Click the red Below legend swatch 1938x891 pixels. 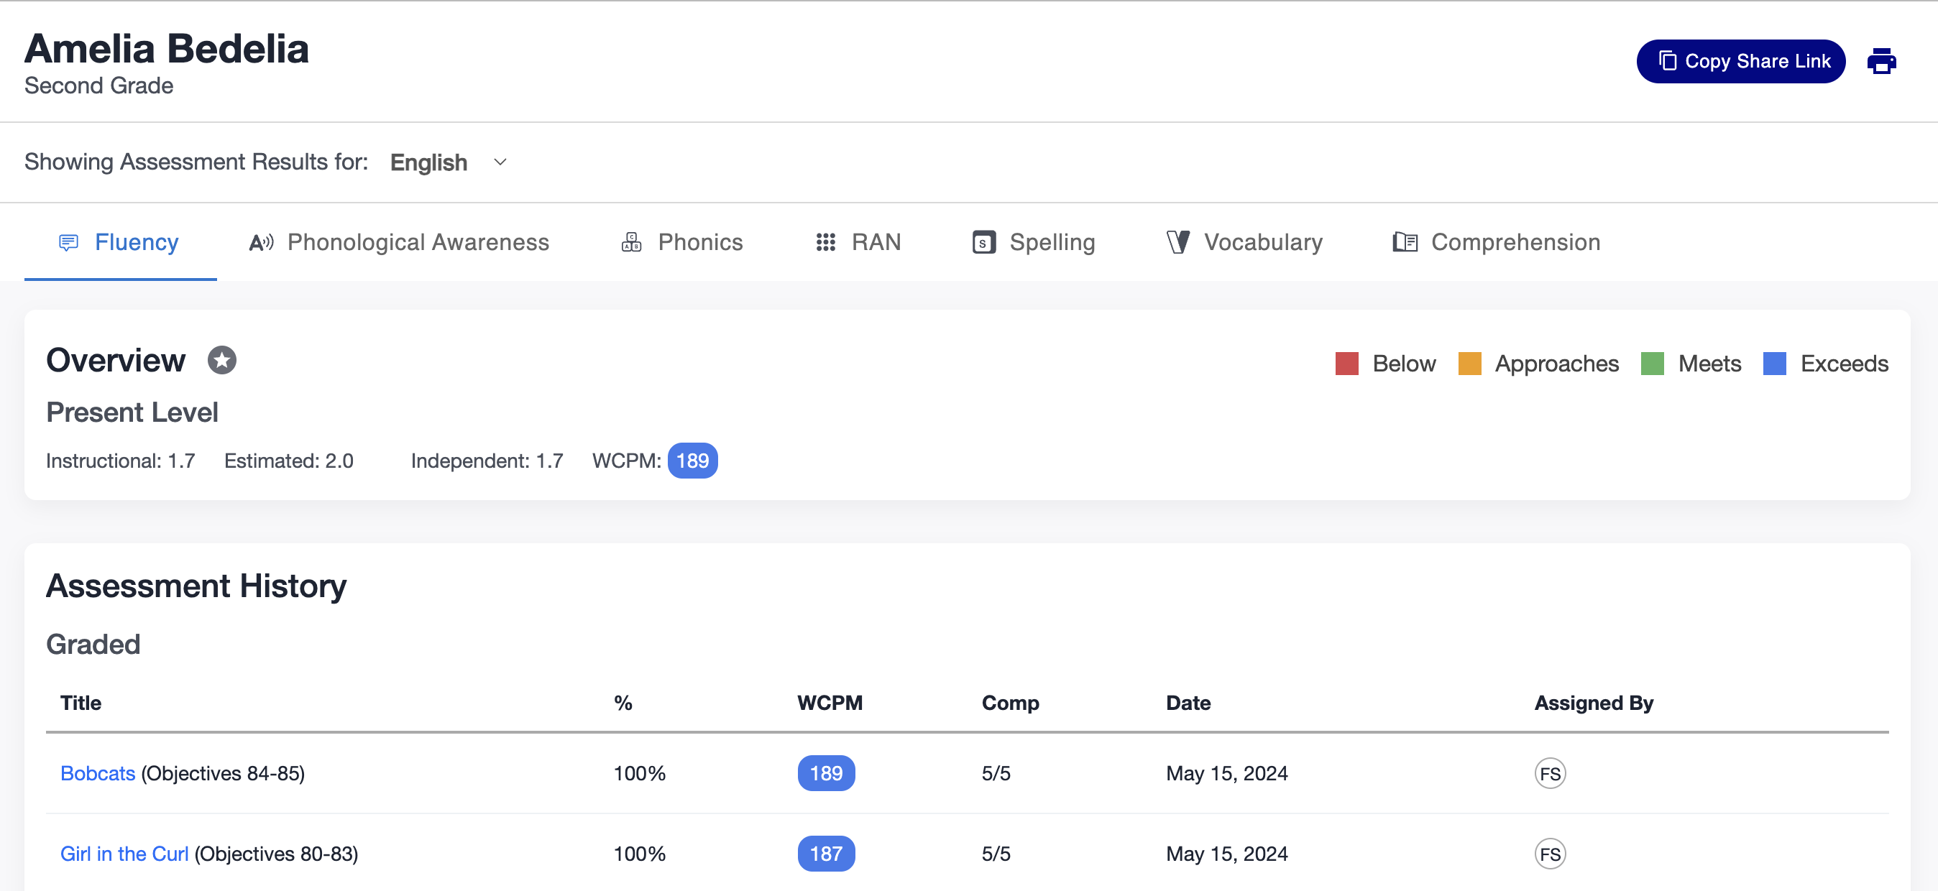(1346, 363)
